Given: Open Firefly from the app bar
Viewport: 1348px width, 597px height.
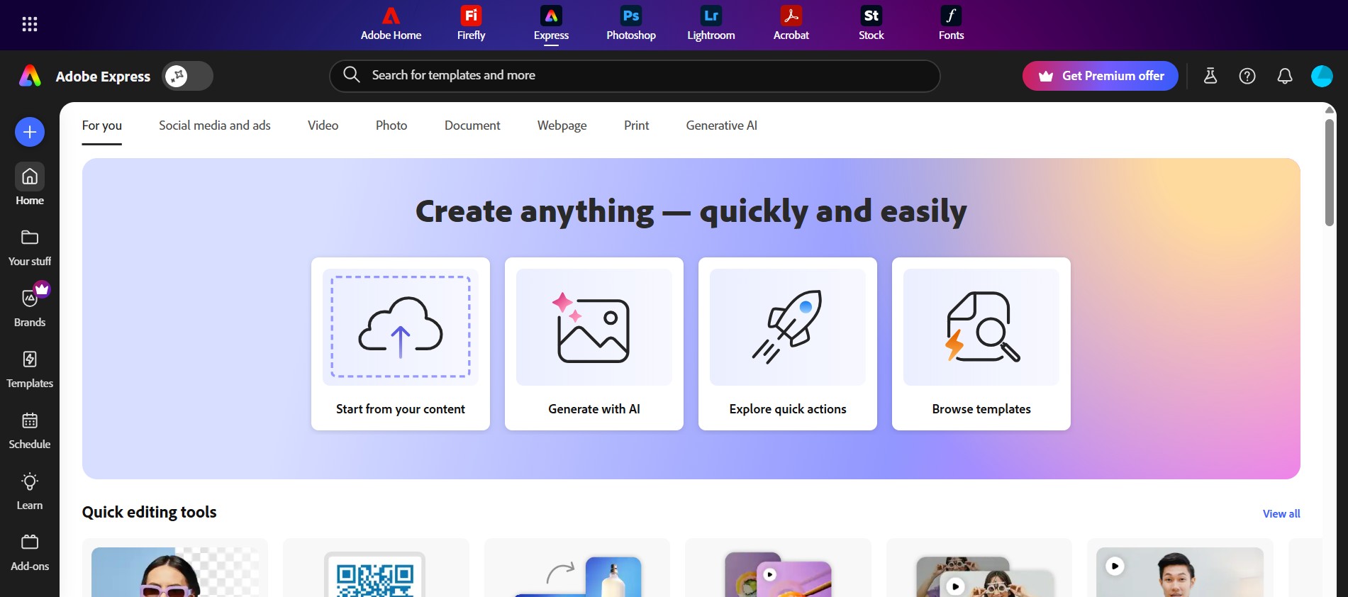Looking at the screenshot, I should click(471, 24).
